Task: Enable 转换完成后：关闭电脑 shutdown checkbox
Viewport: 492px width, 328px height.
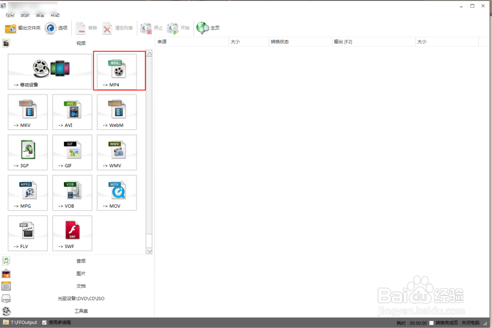Action: [431, 323]
